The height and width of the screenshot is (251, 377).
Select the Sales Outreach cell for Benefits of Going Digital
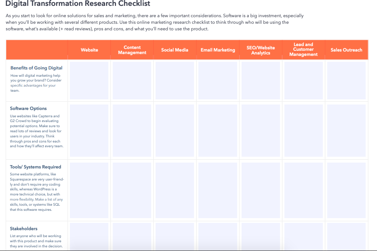tap(346, 80)
